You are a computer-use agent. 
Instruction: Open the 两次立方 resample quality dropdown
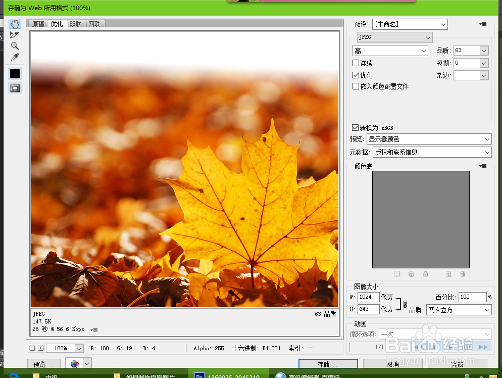459,310
